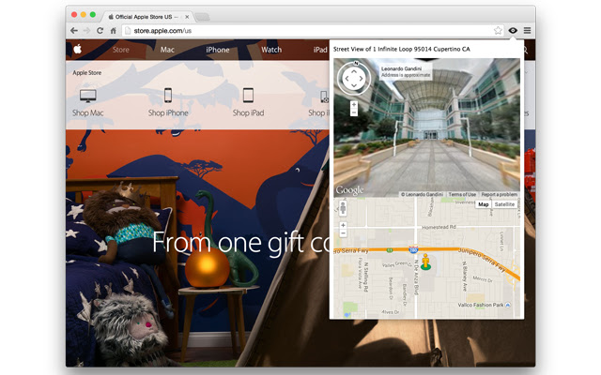The width and height of the screenshot is (601, 375).
Task: Click the back navigation arrow
Action: click(x=73, y=31)
